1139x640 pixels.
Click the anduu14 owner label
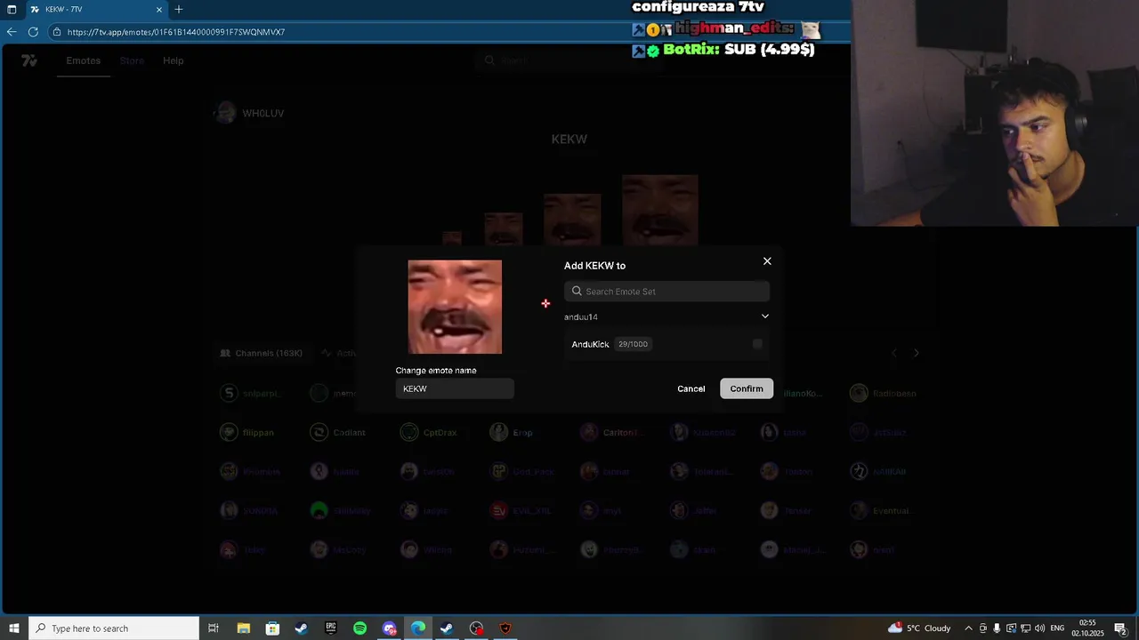coord(581,317)
